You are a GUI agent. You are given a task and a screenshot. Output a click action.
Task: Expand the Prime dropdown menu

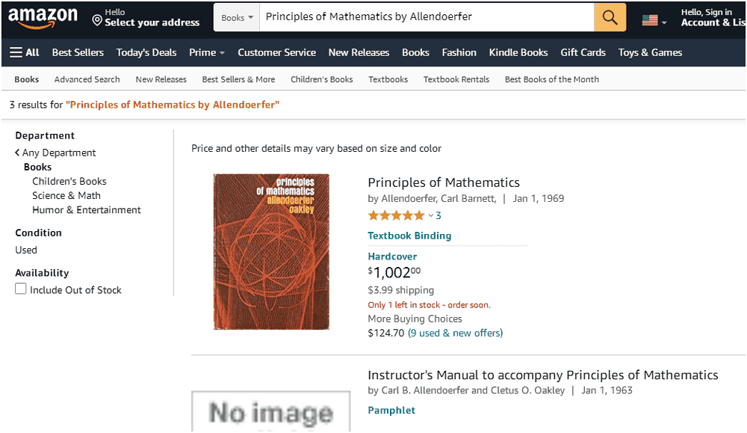207,52
